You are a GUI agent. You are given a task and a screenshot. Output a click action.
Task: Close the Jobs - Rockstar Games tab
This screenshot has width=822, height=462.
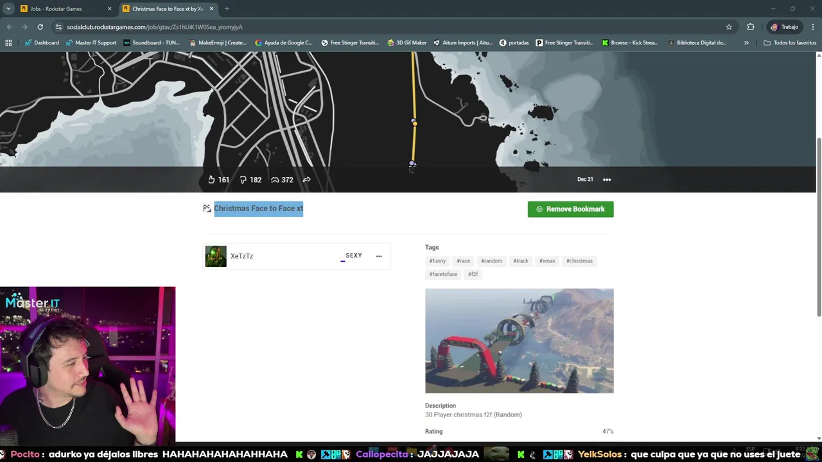pos(109,9)
